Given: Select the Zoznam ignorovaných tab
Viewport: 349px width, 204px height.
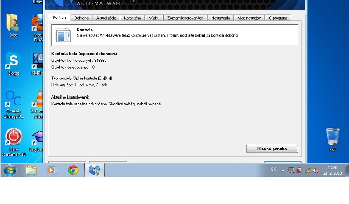Looking at the screenshot, I should [x=185, y=18].
